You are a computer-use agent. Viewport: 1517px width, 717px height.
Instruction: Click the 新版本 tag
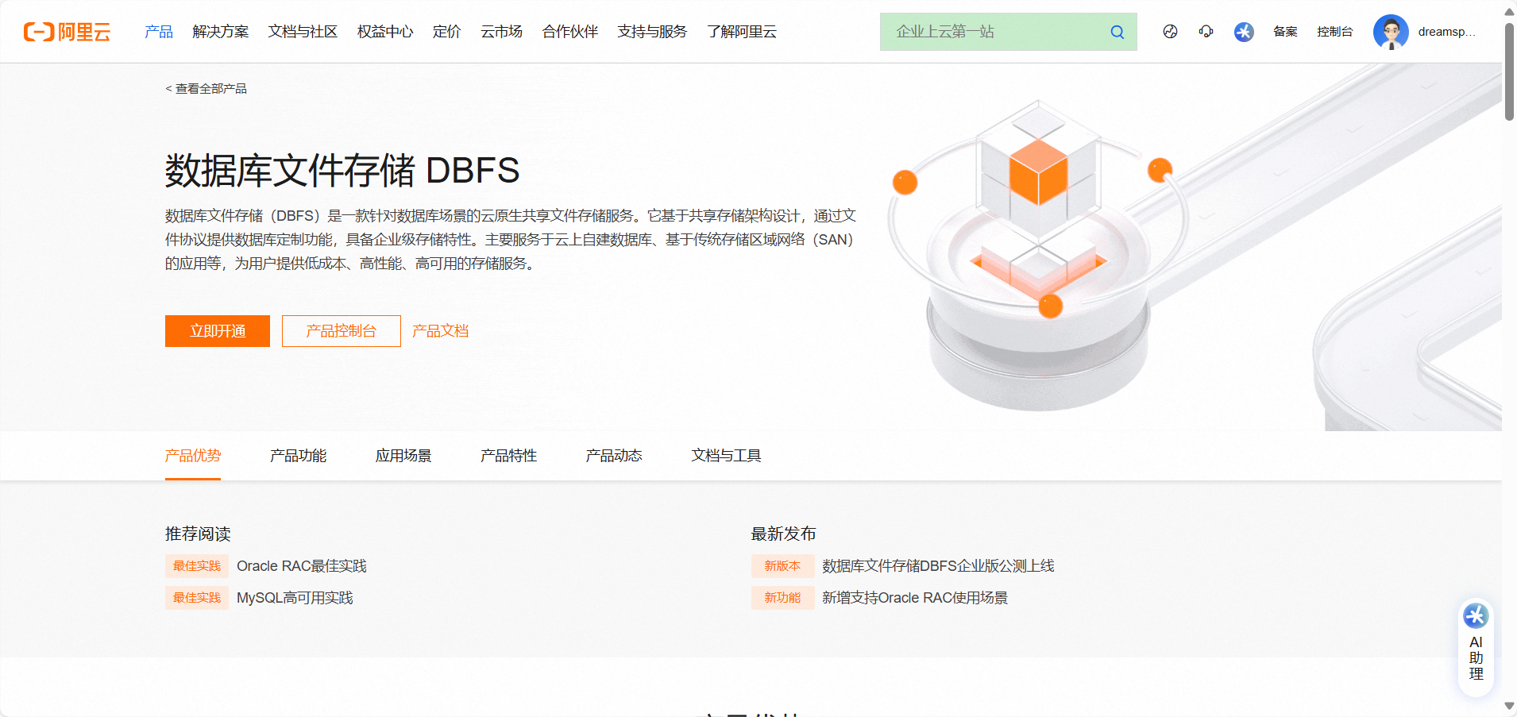pos(782,566)
